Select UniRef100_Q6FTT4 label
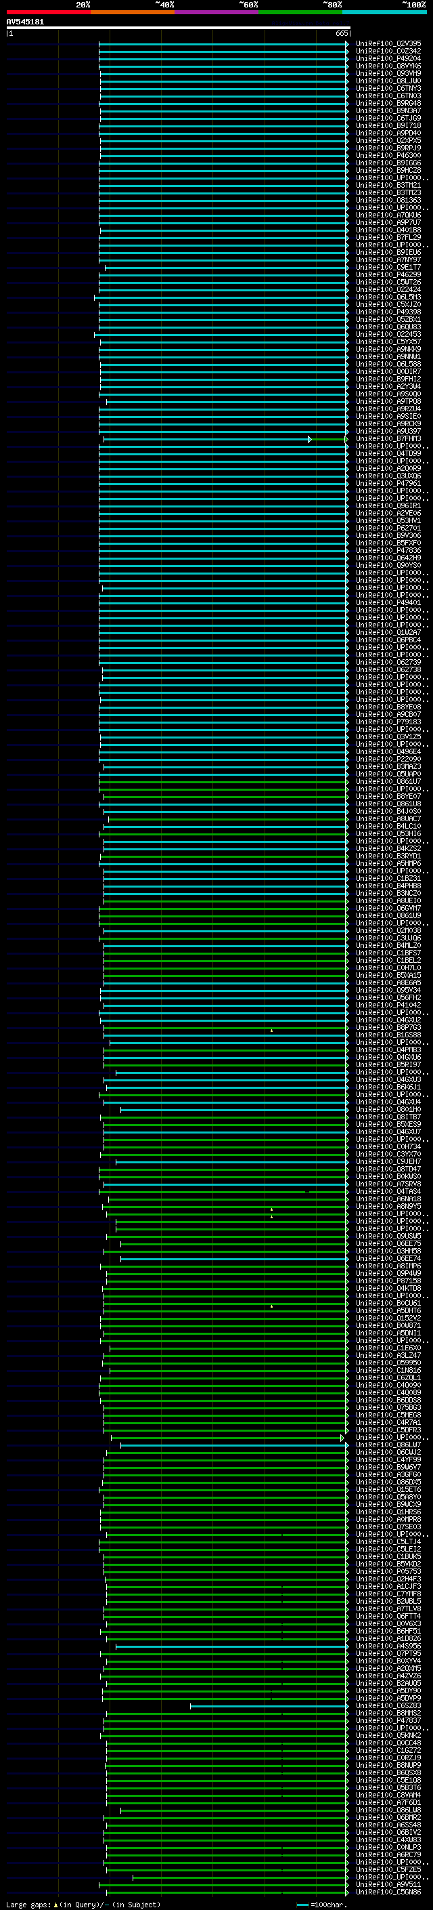Image resolution: width=433 pixels, height=1910 pixels. point(388,1617)
